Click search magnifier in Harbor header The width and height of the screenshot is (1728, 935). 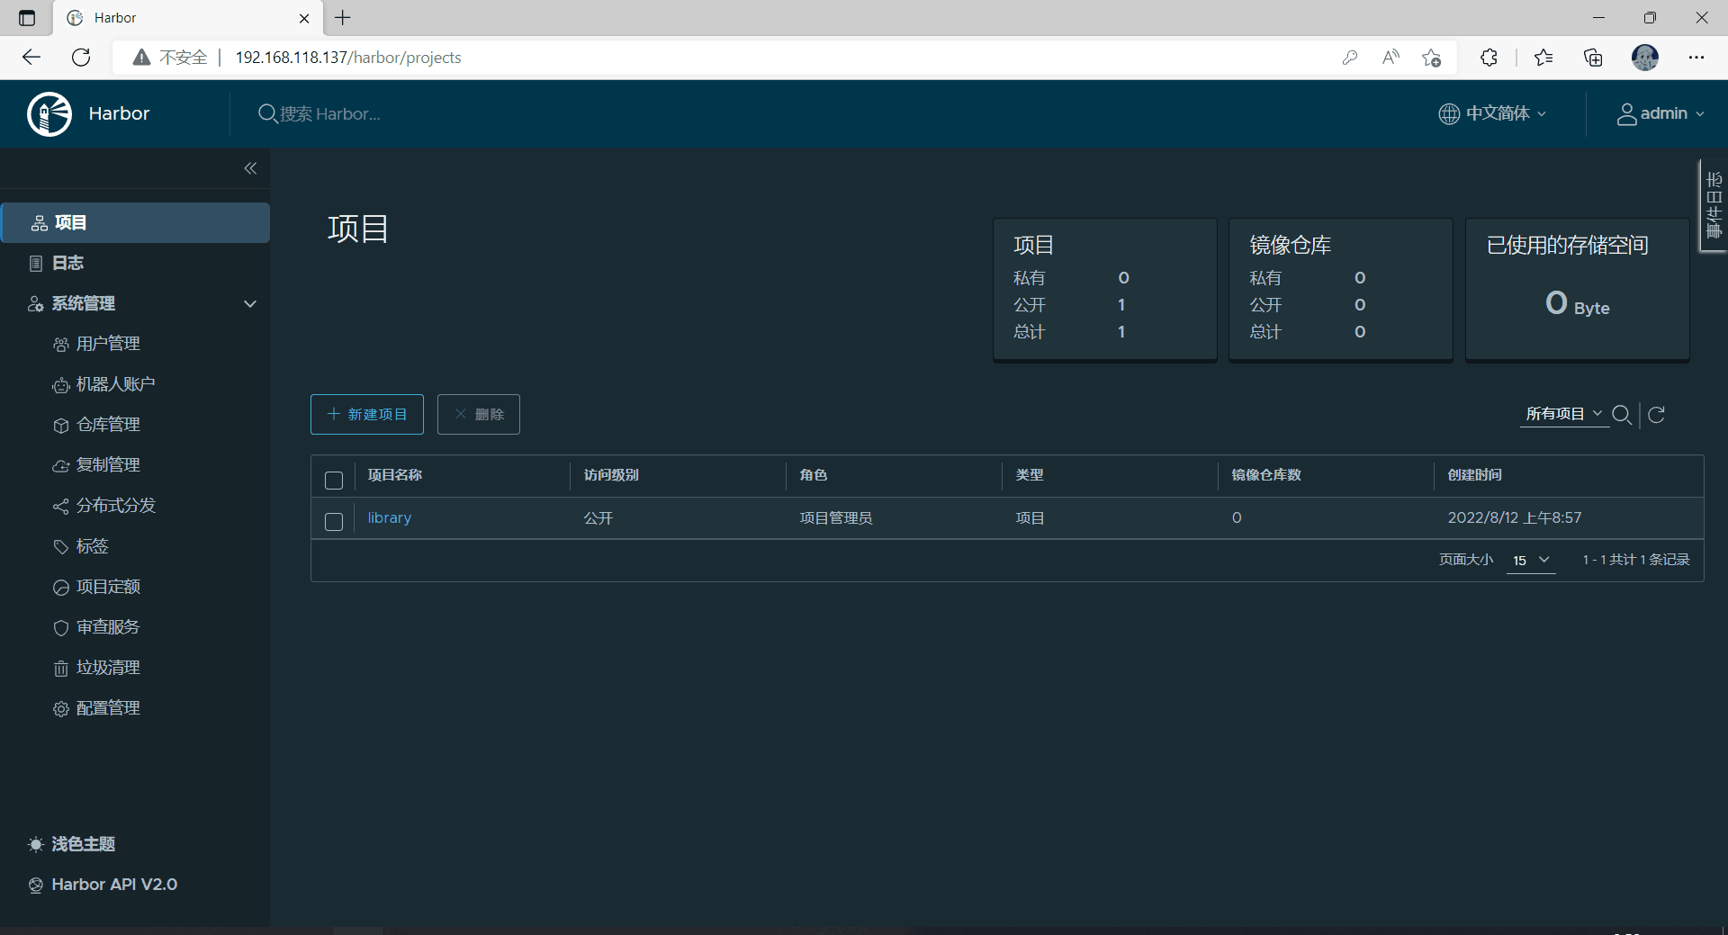click(x=267, y=113)
